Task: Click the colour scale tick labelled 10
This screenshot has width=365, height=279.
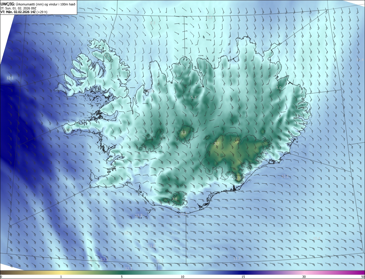Action: click(x=182, y=277)
